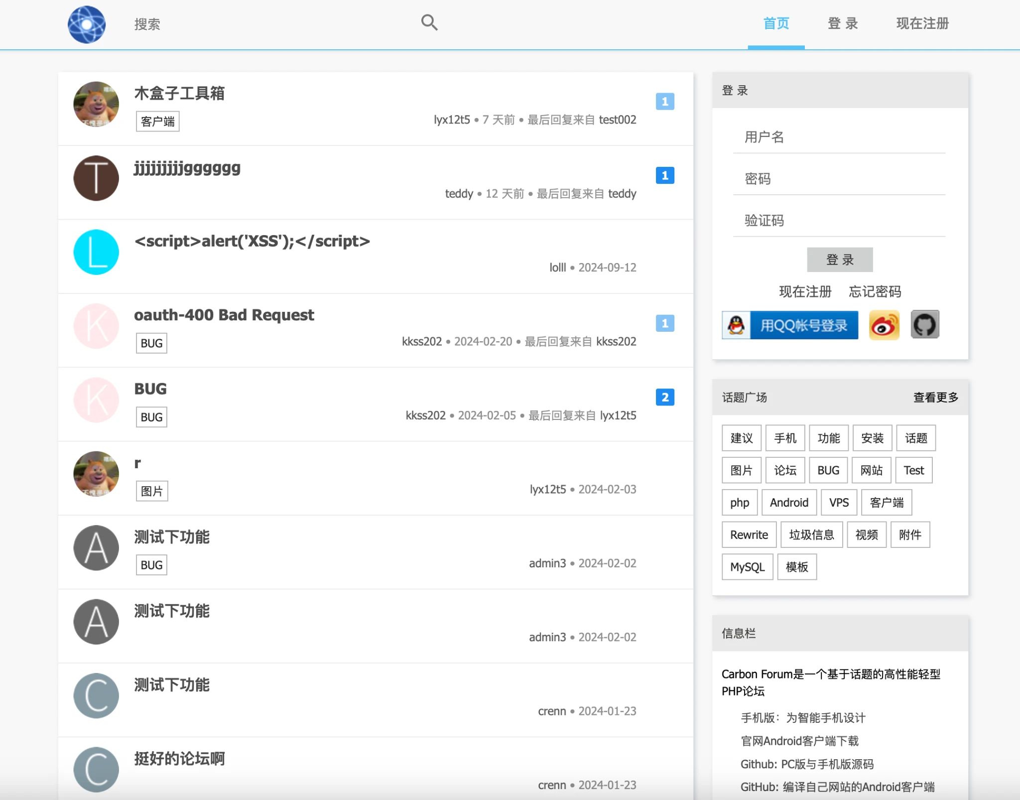Click into the 验证码 field
Image resolution: width=1020 pixels, height=800 pixels.
coord(839,221)
